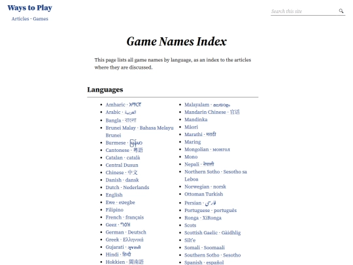Open the Arabic language link
Image resolution: width=353 pixels, height=265 pixels.
121,112
